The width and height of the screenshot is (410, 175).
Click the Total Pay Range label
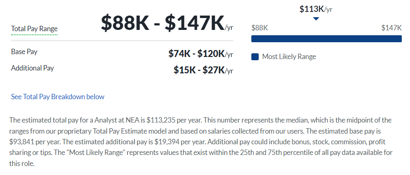click(x=34, y=29)
